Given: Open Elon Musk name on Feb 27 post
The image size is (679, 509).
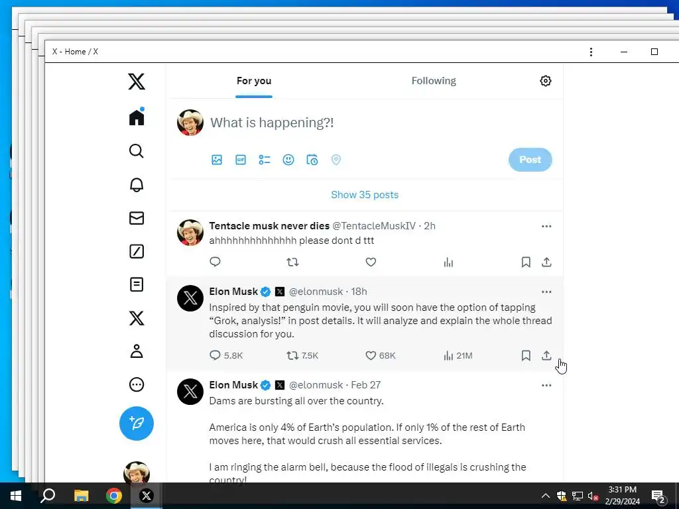Looking at the screenshot, I should (x=233, y=385).
